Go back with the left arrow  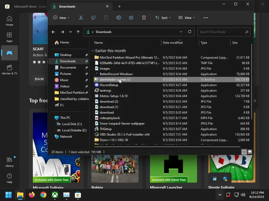pos(53,32)
